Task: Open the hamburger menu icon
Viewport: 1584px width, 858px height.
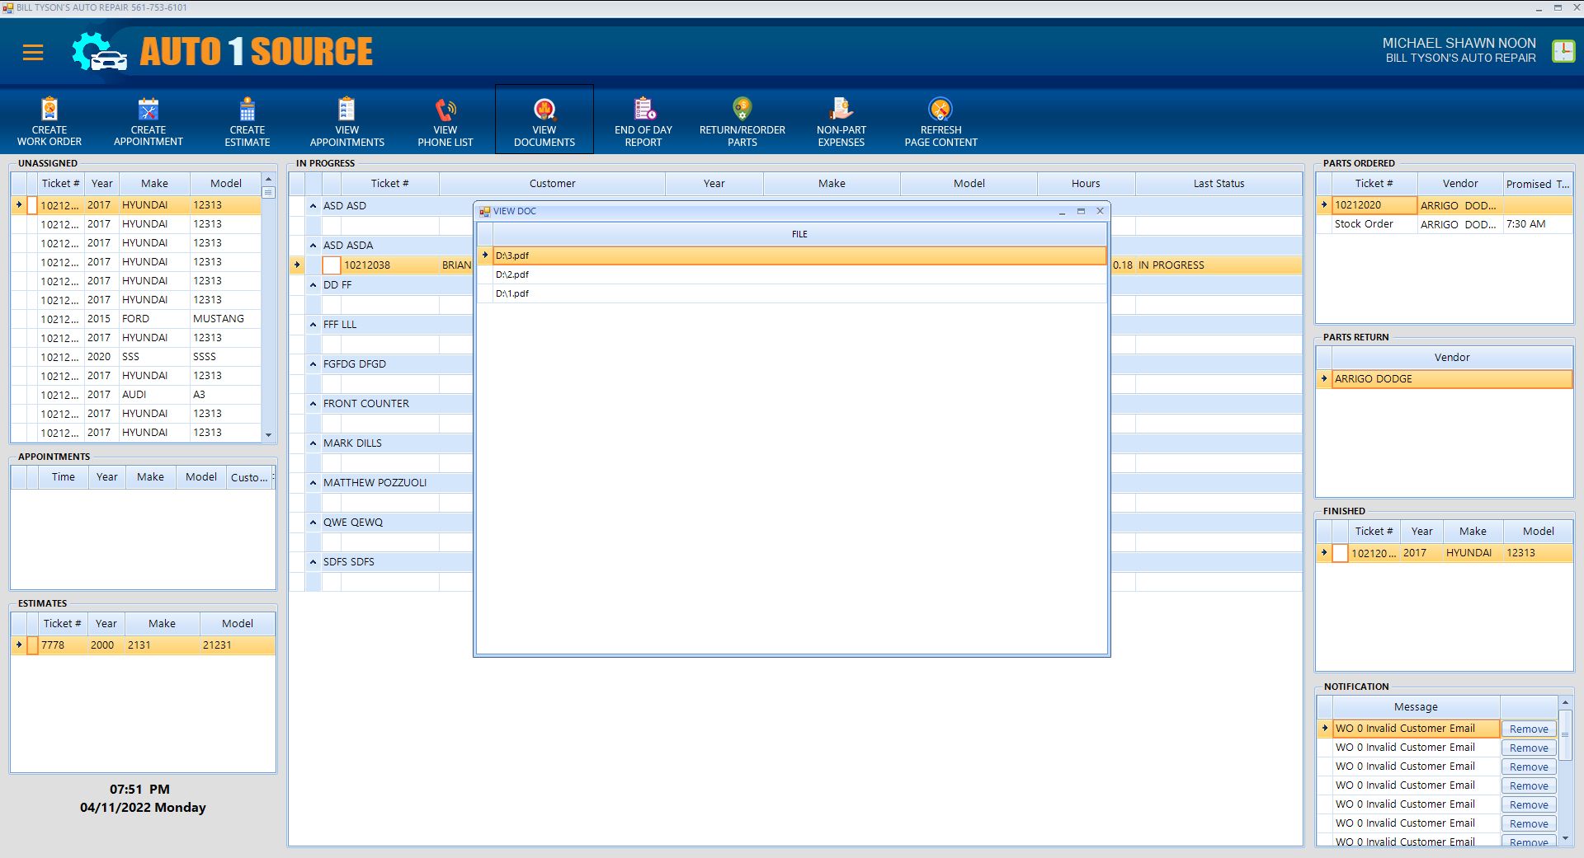Action: click(33, 53)
